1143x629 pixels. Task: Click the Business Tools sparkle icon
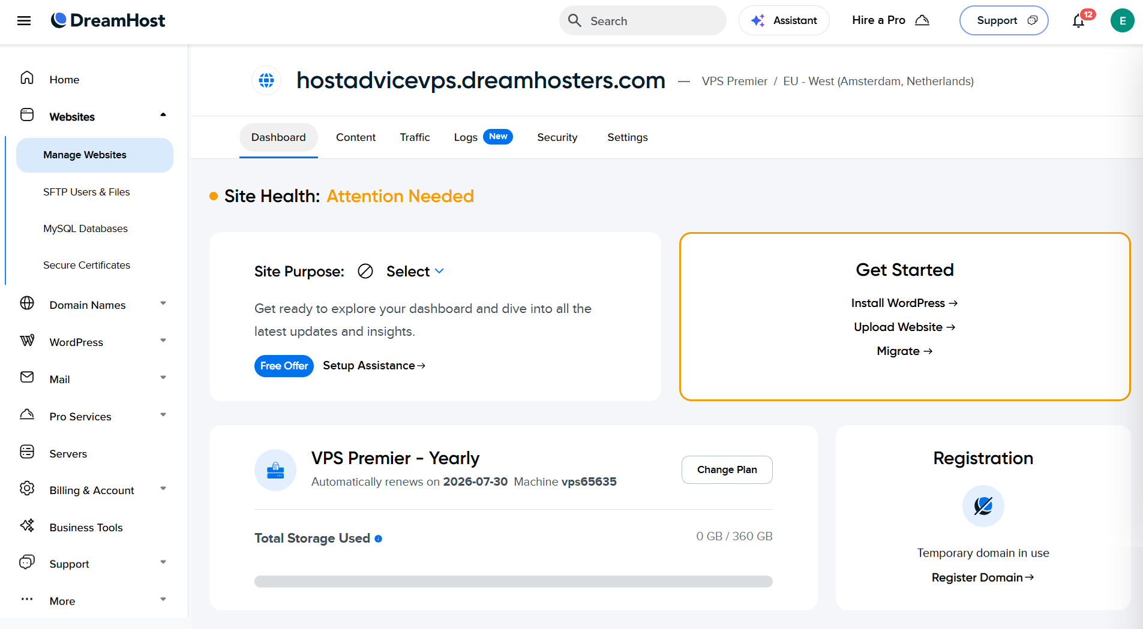[27, 525]
